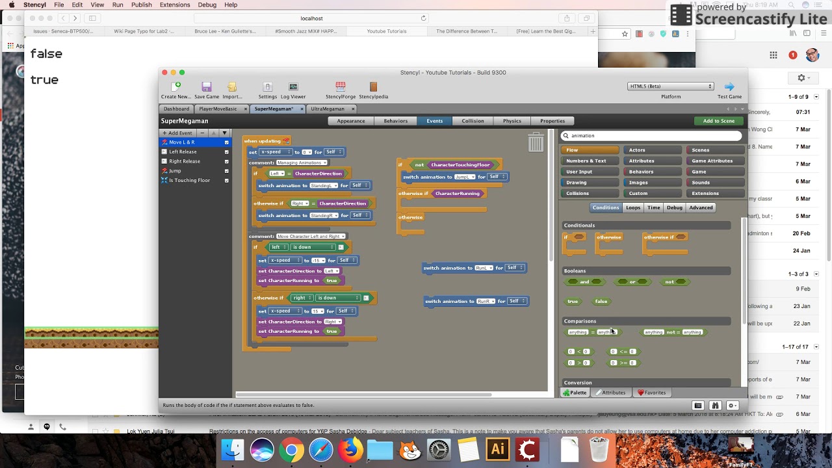Viewport: 832px width, 468px height.
Task: Toggle the Move L & R event checkbox
Action: (x=227, y=142)
